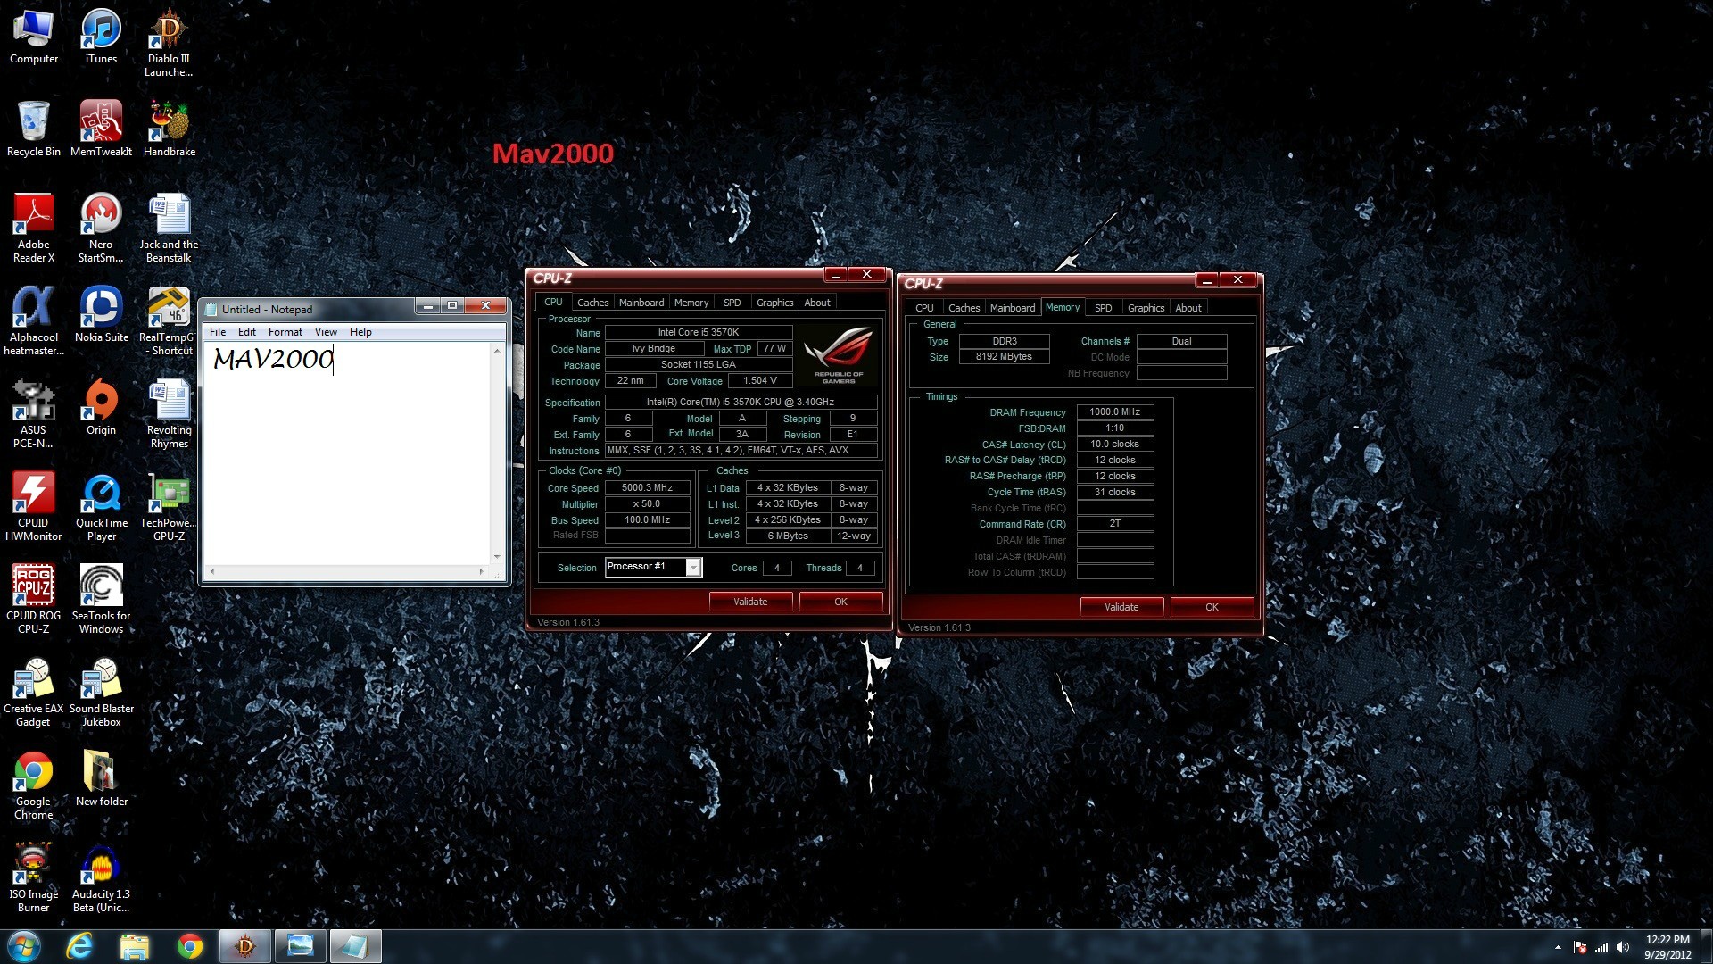Viewport: 1713px width, 964px height.
Task: Launch Origin from the desktop
Action: tap(101, 407)
